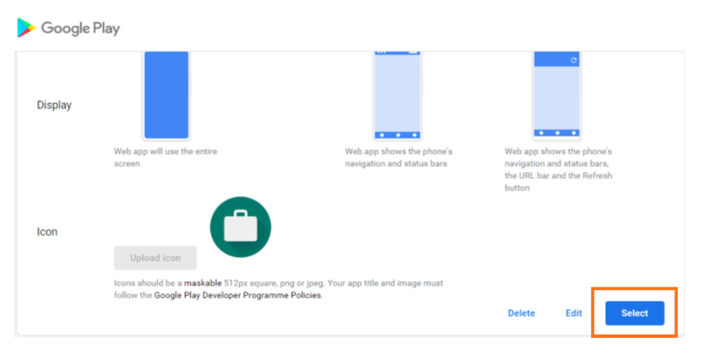Click 'navigation and status bars' description under middle phone
716x354 pixels.
tap(399, 157)
